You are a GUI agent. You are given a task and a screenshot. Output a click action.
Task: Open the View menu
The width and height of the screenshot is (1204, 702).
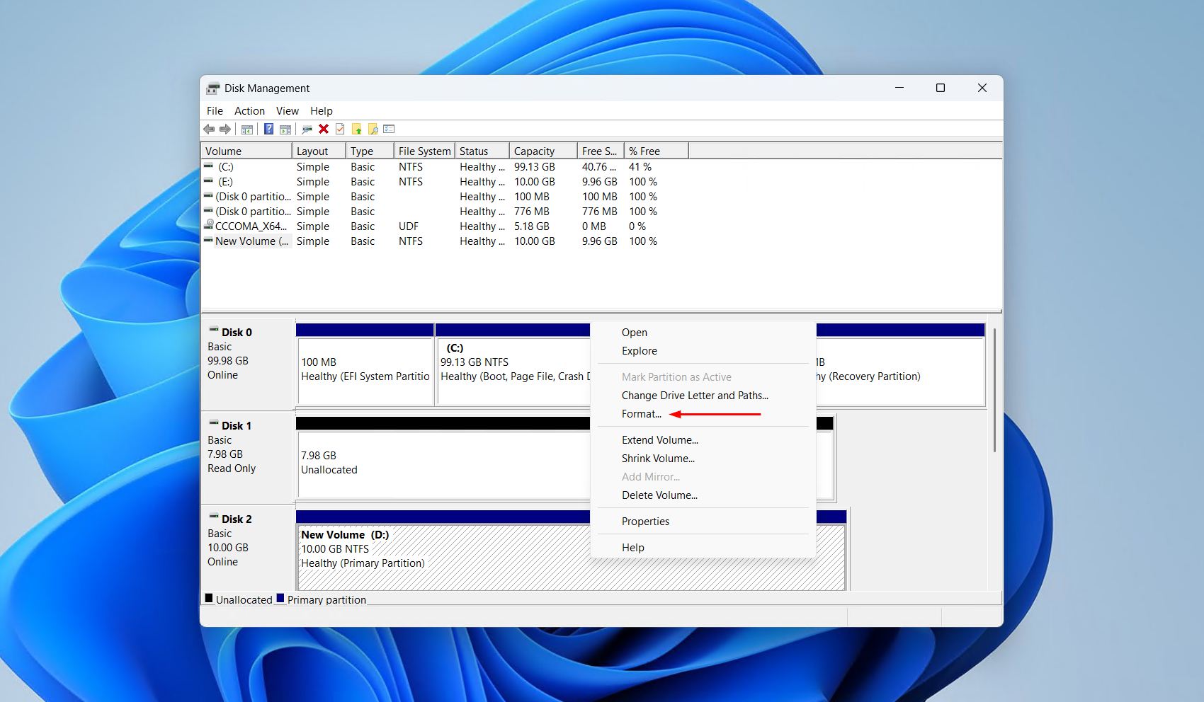287,111
